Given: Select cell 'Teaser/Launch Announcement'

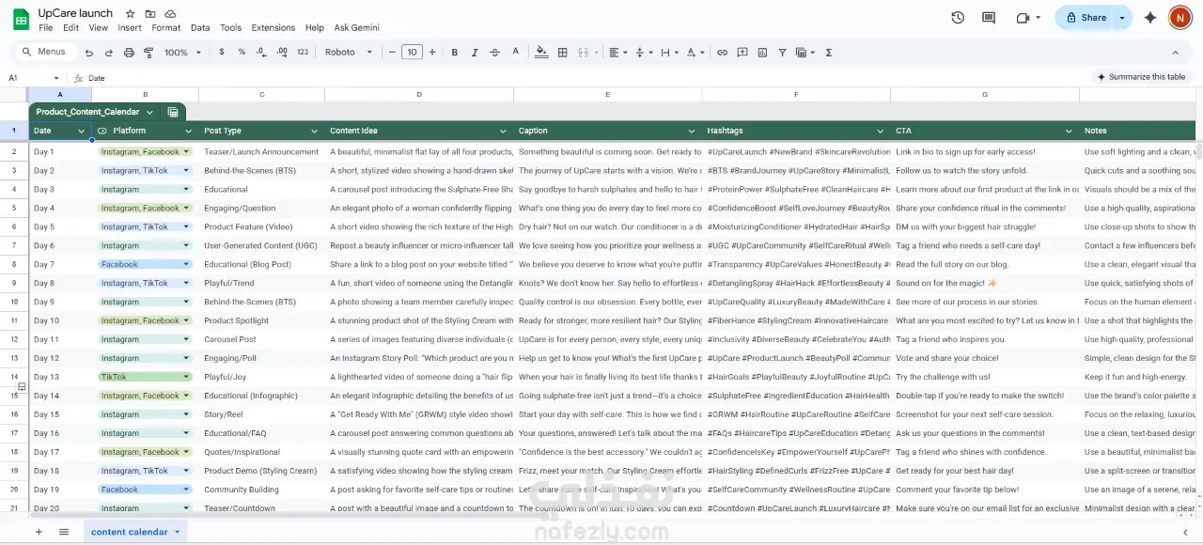Looking at the screenshot, I should tap(261, 151).
